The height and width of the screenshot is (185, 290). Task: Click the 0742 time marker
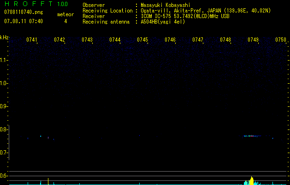59,40
